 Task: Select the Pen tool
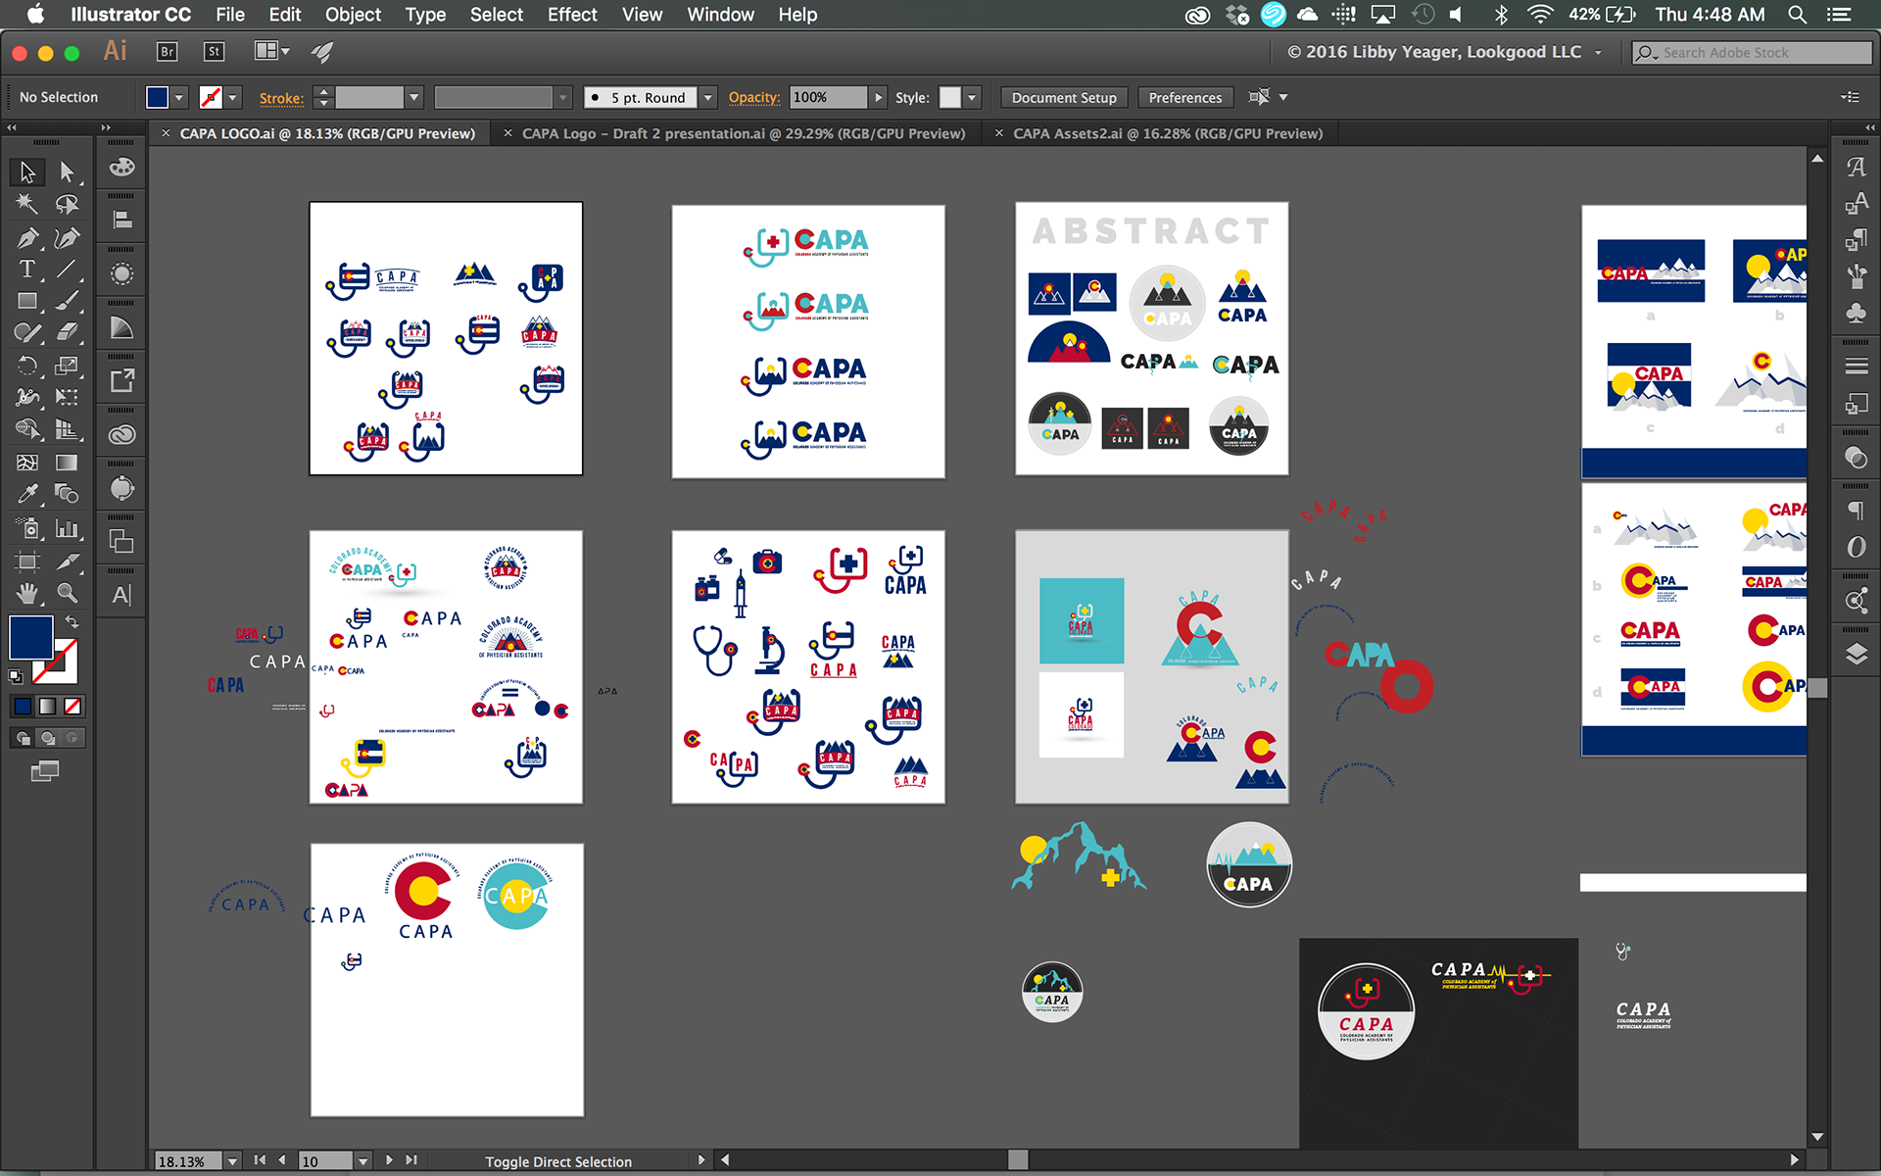coord(26,237)
